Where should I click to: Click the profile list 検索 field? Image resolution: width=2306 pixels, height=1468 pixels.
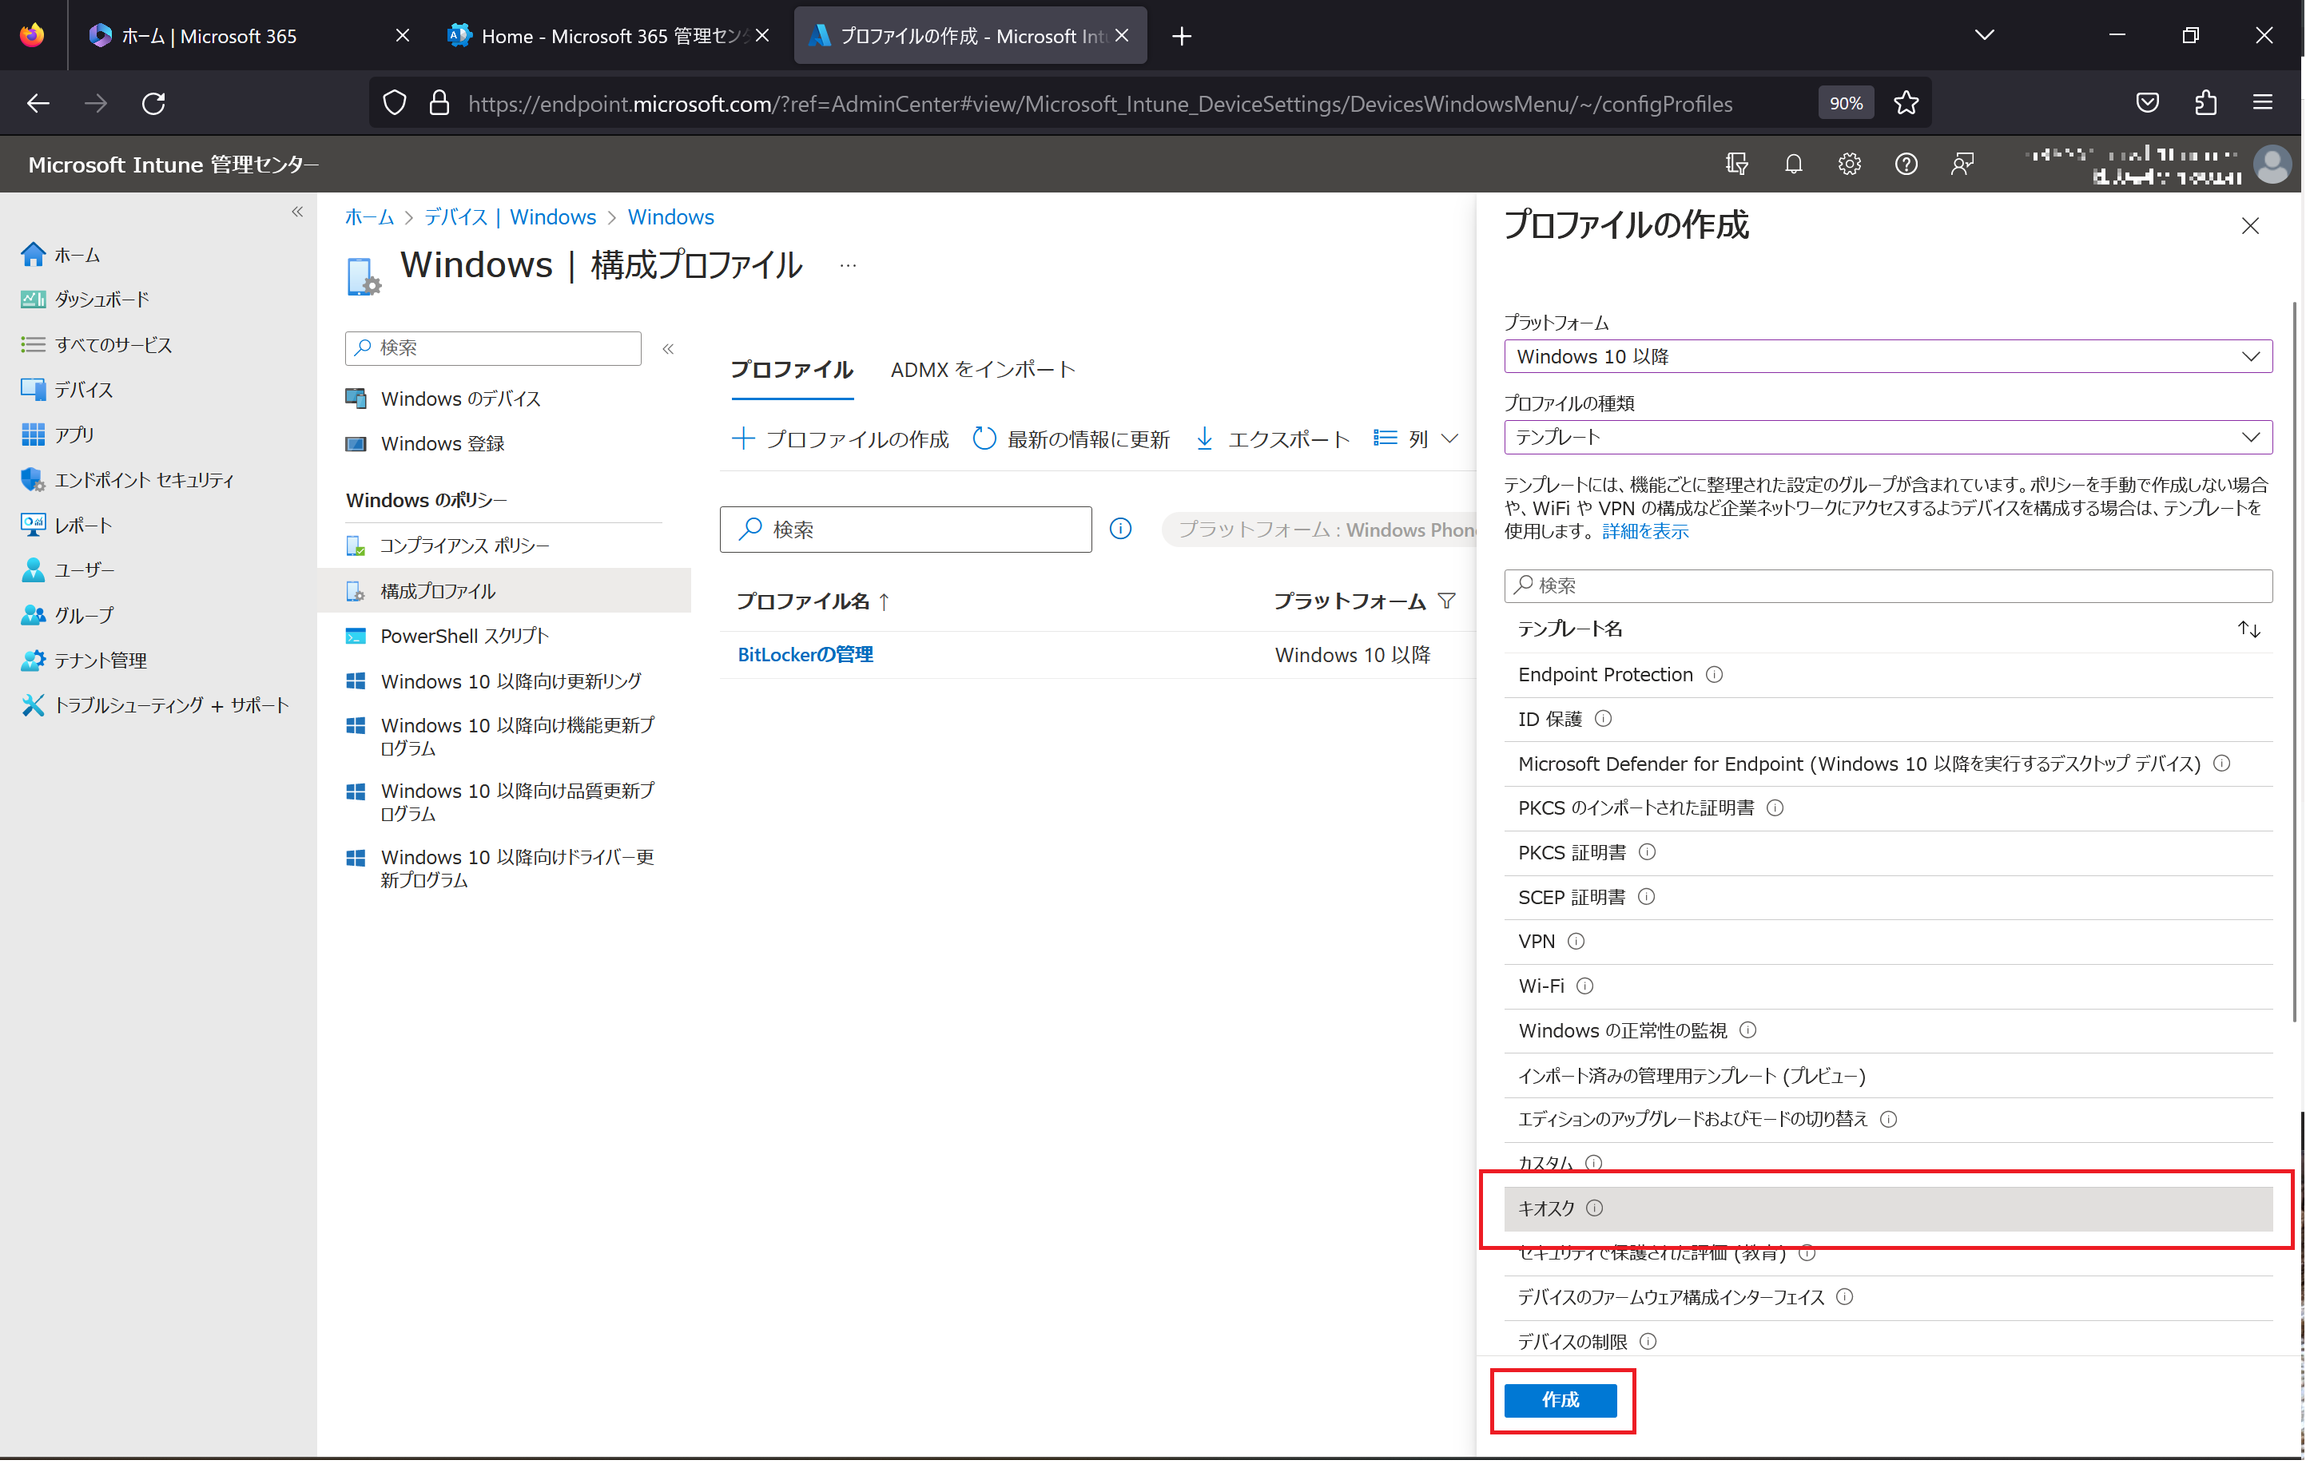click(905, 530)
